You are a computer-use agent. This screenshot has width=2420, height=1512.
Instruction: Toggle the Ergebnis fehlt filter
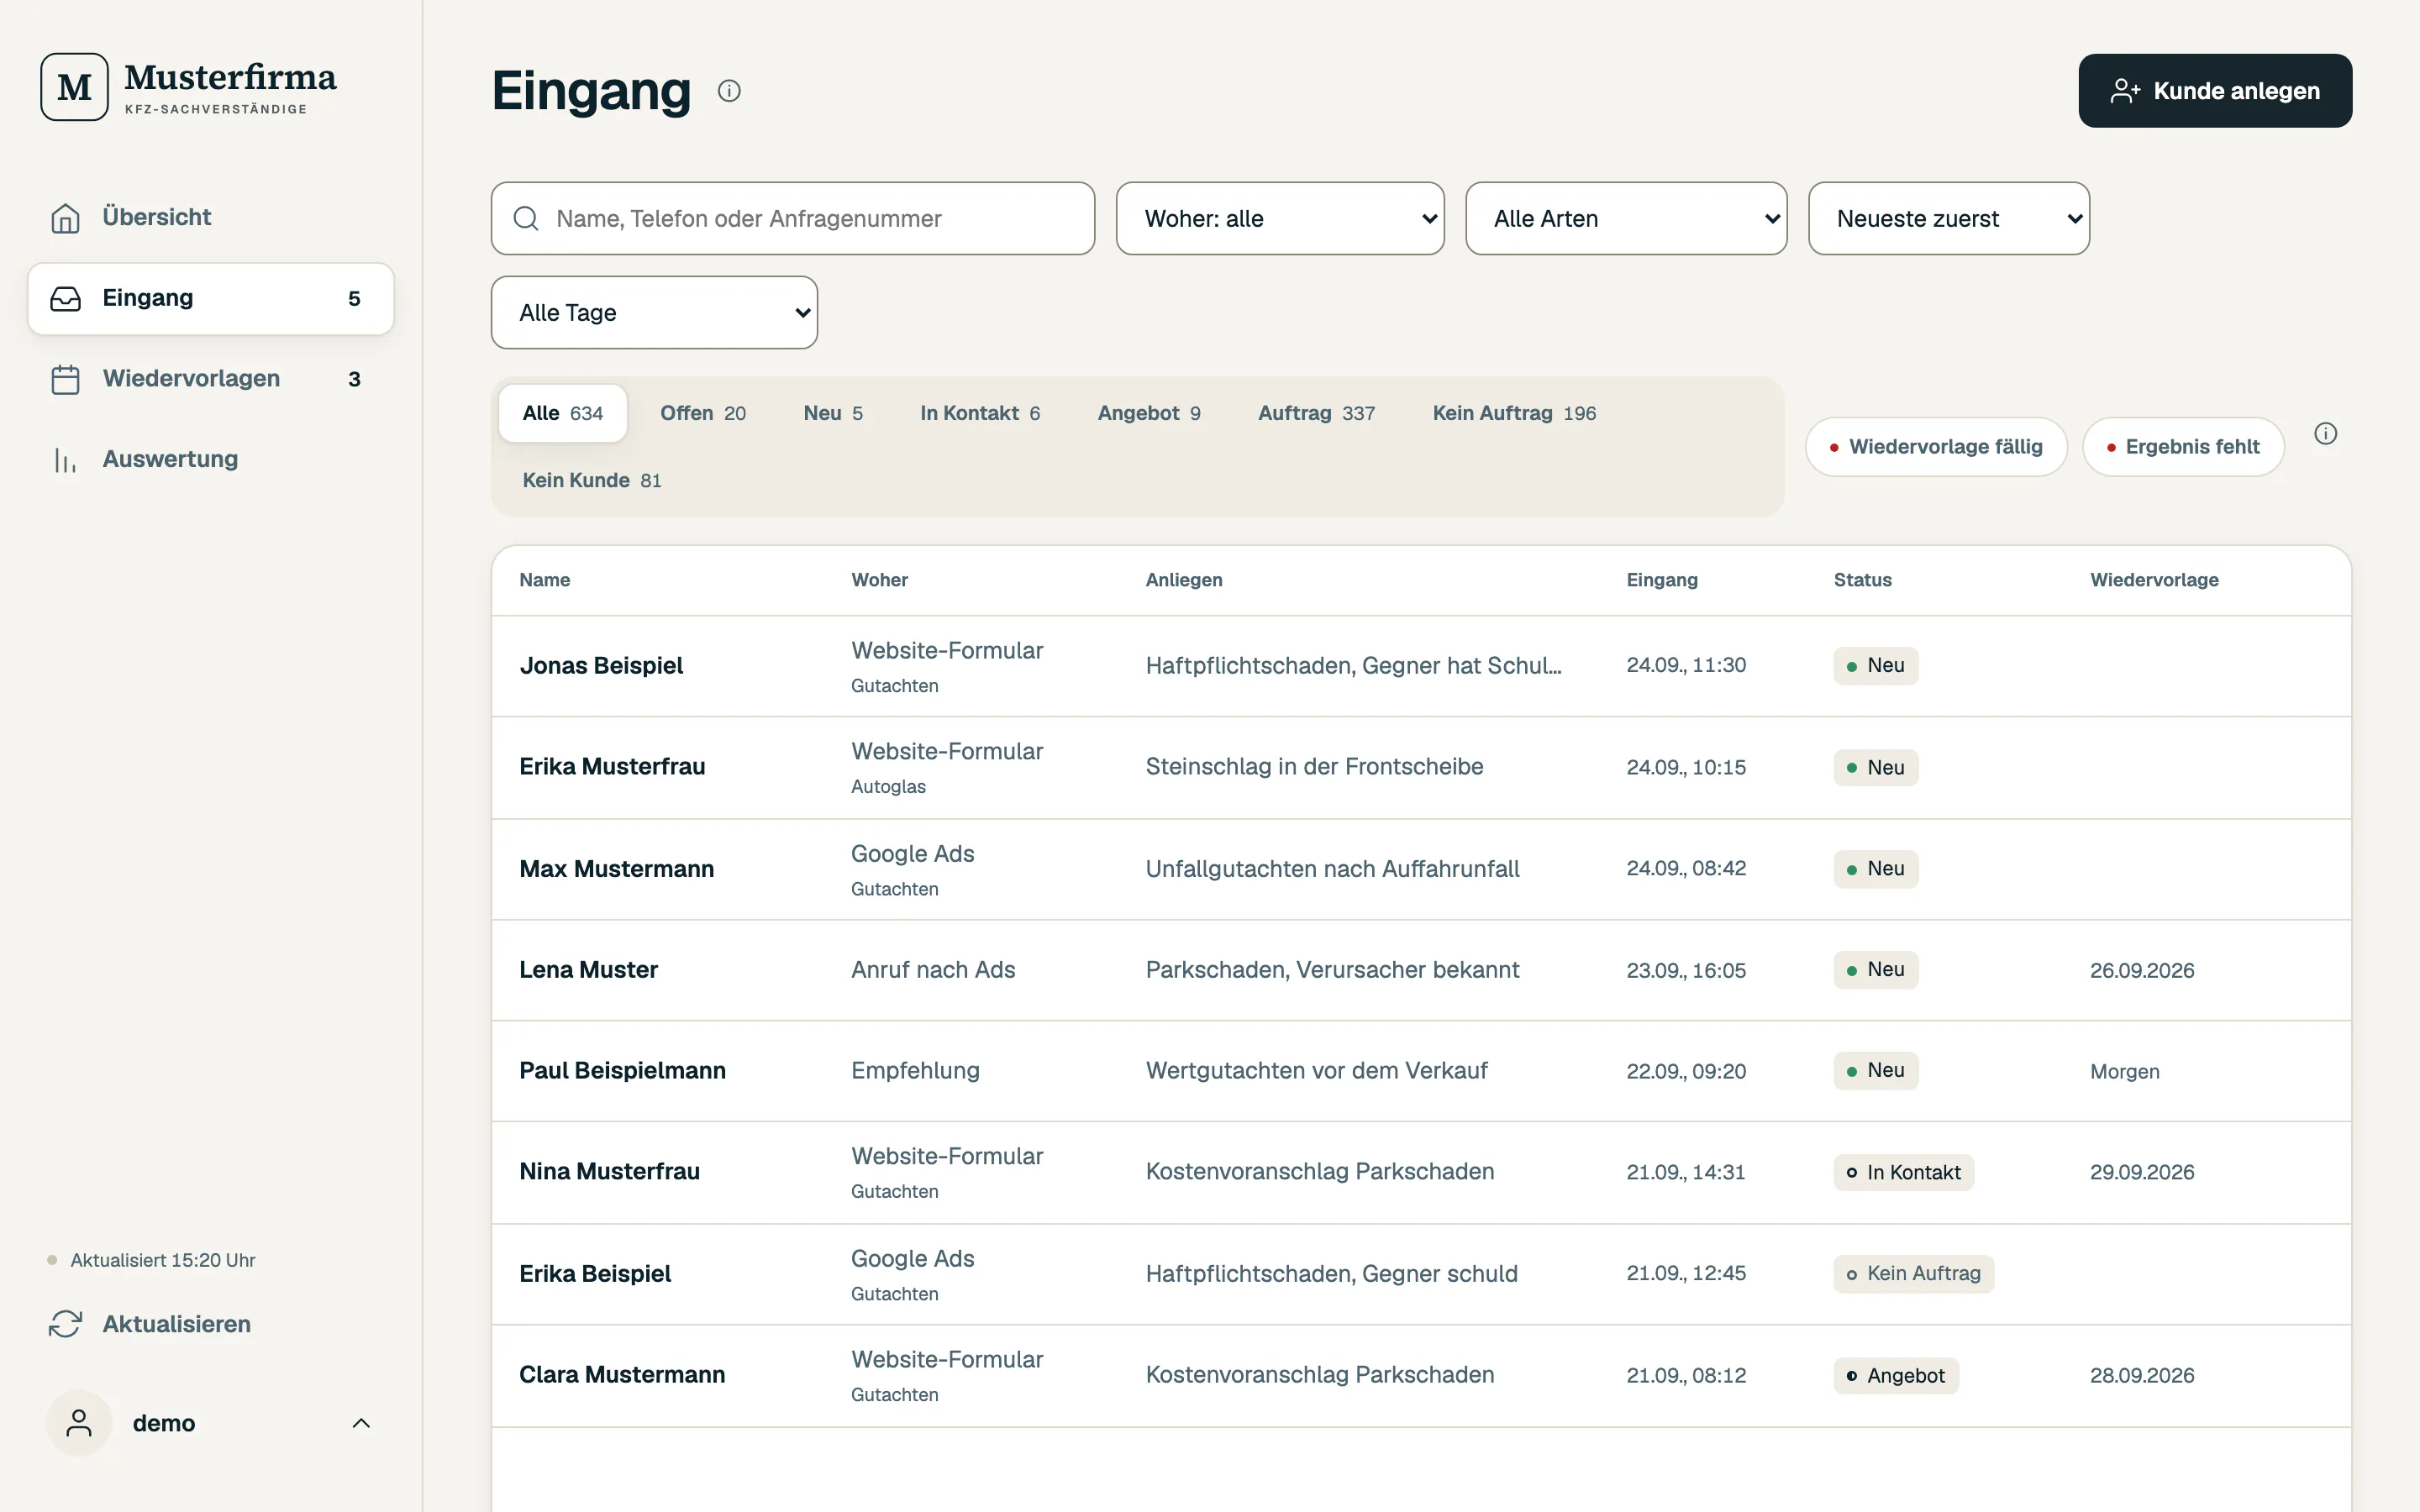coord(2183,447)
